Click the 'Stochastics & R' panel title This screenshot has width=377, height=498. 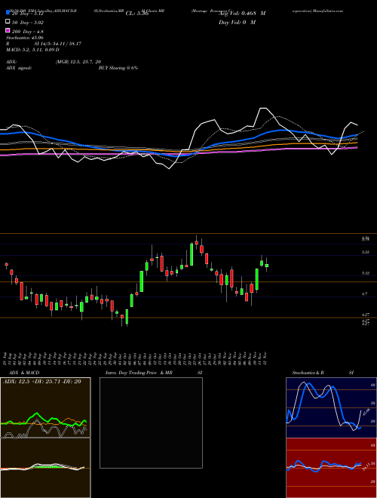coord(308,373)
